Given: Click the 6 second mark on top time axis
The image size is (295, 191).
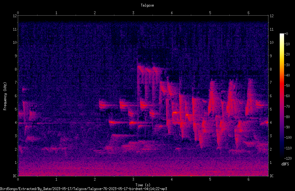Looking at the screenshot, I should (x=248, y=13).
